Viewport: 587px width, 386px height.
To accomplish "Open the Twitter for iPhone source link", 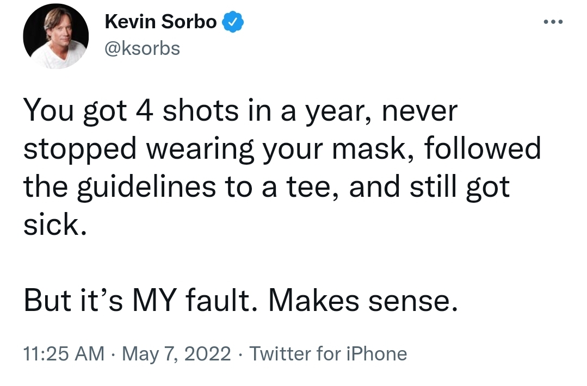I will click(328, 353).
